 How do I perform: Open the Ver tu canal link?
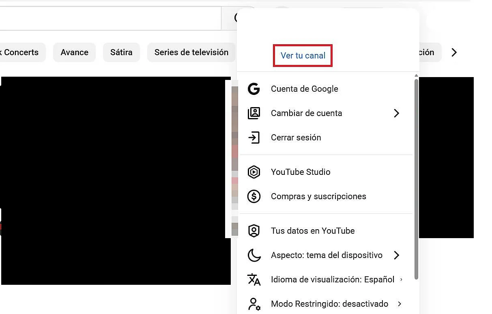(x=303, y=56)
